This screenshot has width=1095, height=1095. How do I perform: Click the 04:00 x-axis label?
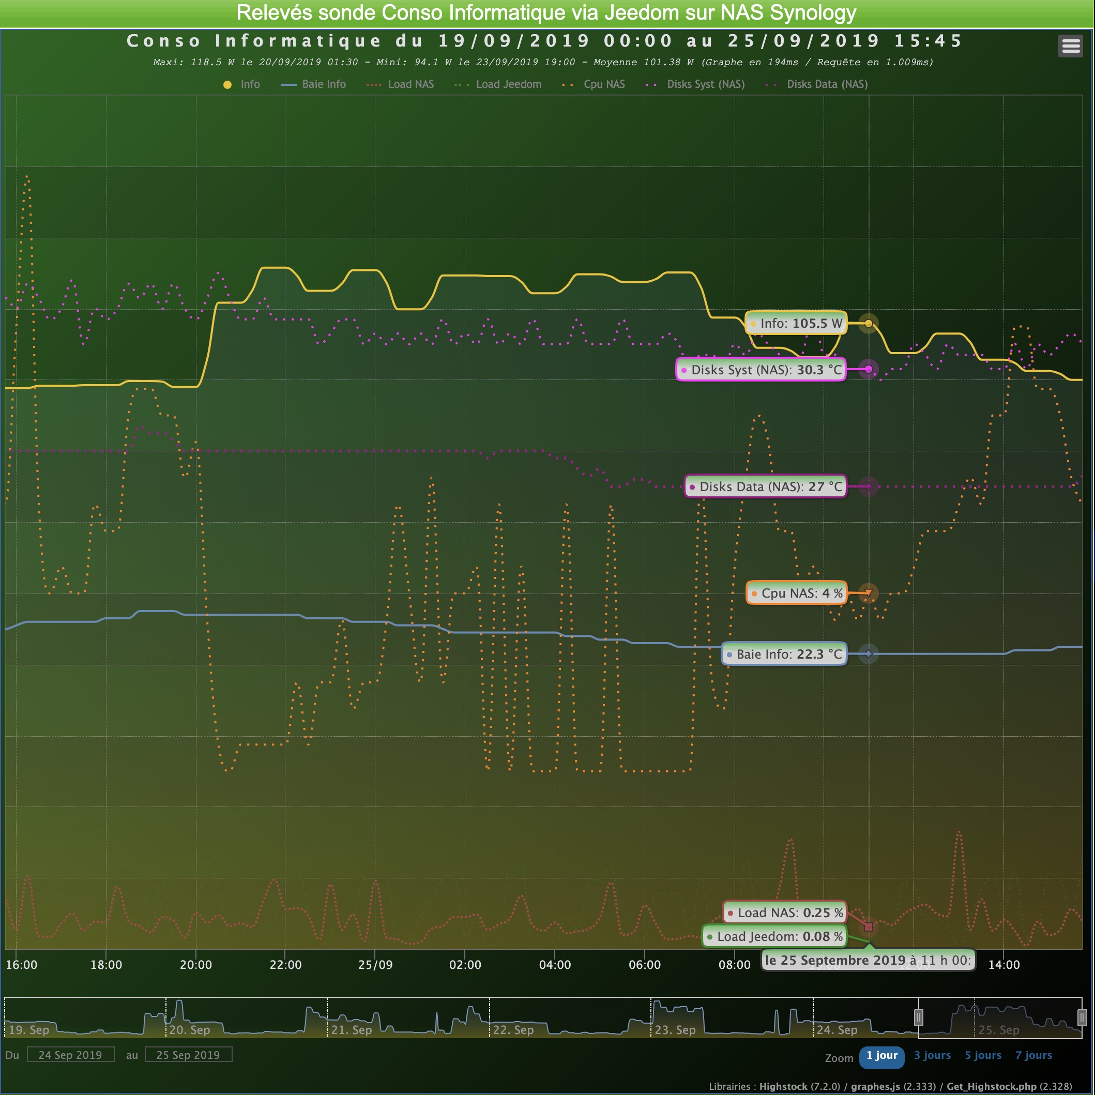555,965
